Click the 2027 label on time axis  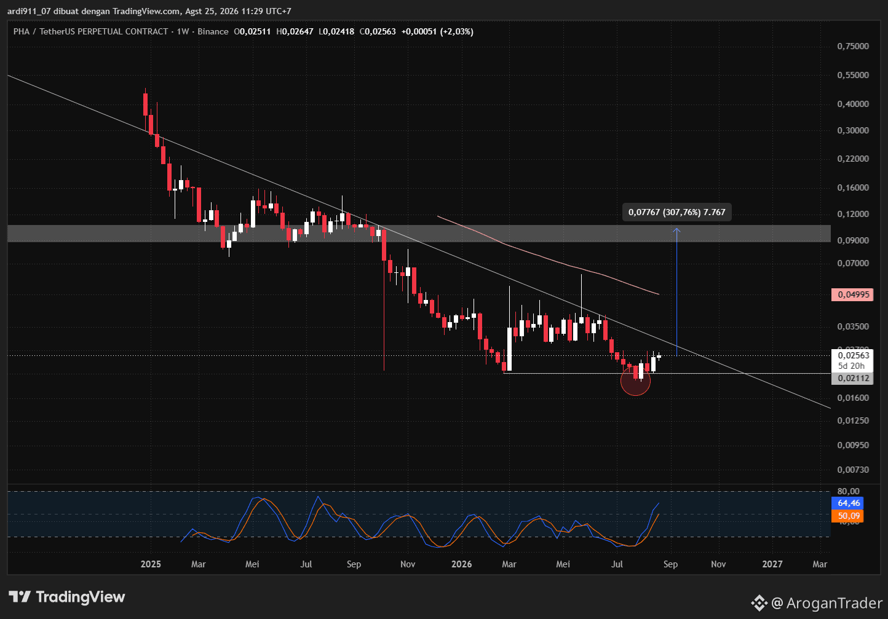(x=772, y=564)
